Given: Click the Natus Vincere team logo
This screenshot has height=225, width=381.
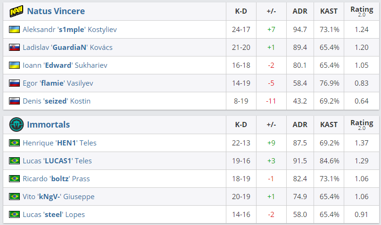Looking at the screenshot, I should coord(17,11).
